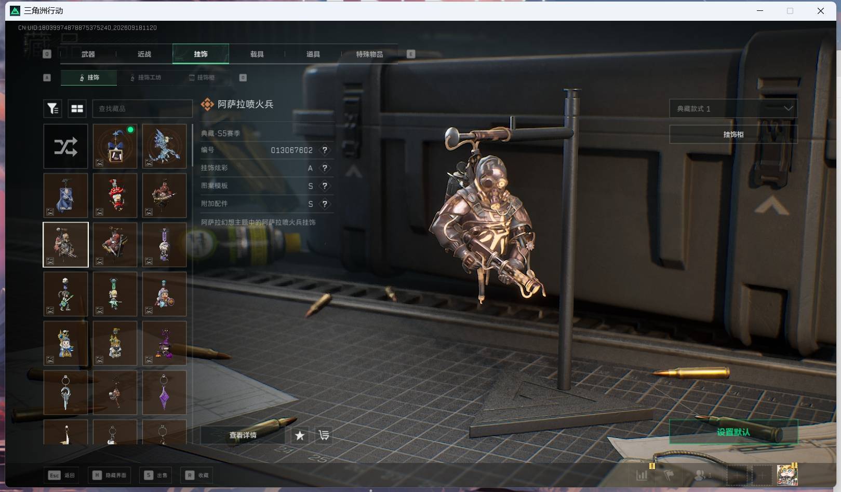The width and height of the screenshot is (841, 492).
Task: Expand the 典藏款式 1 style dropdown
Action: pos(733,108)
